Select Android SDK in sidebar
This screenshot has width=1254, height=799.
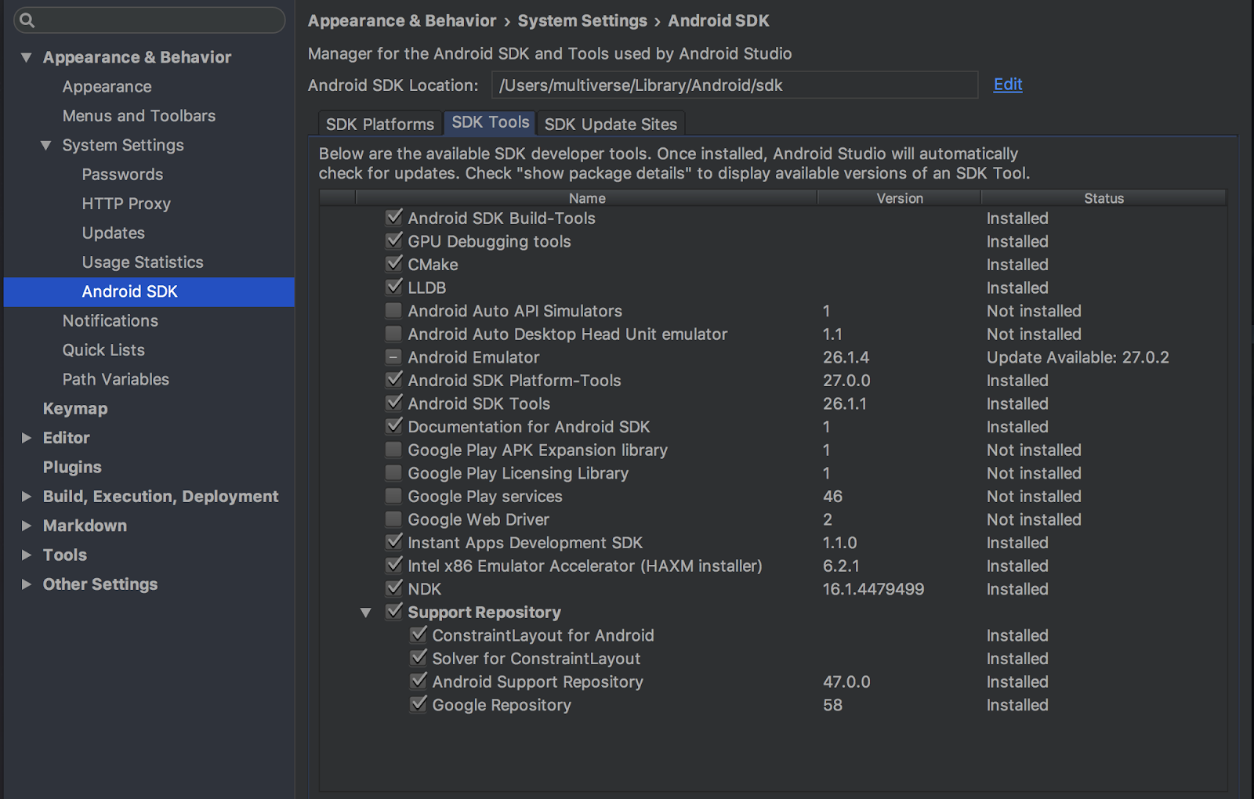pyautogui.click(x=149, y=291)
